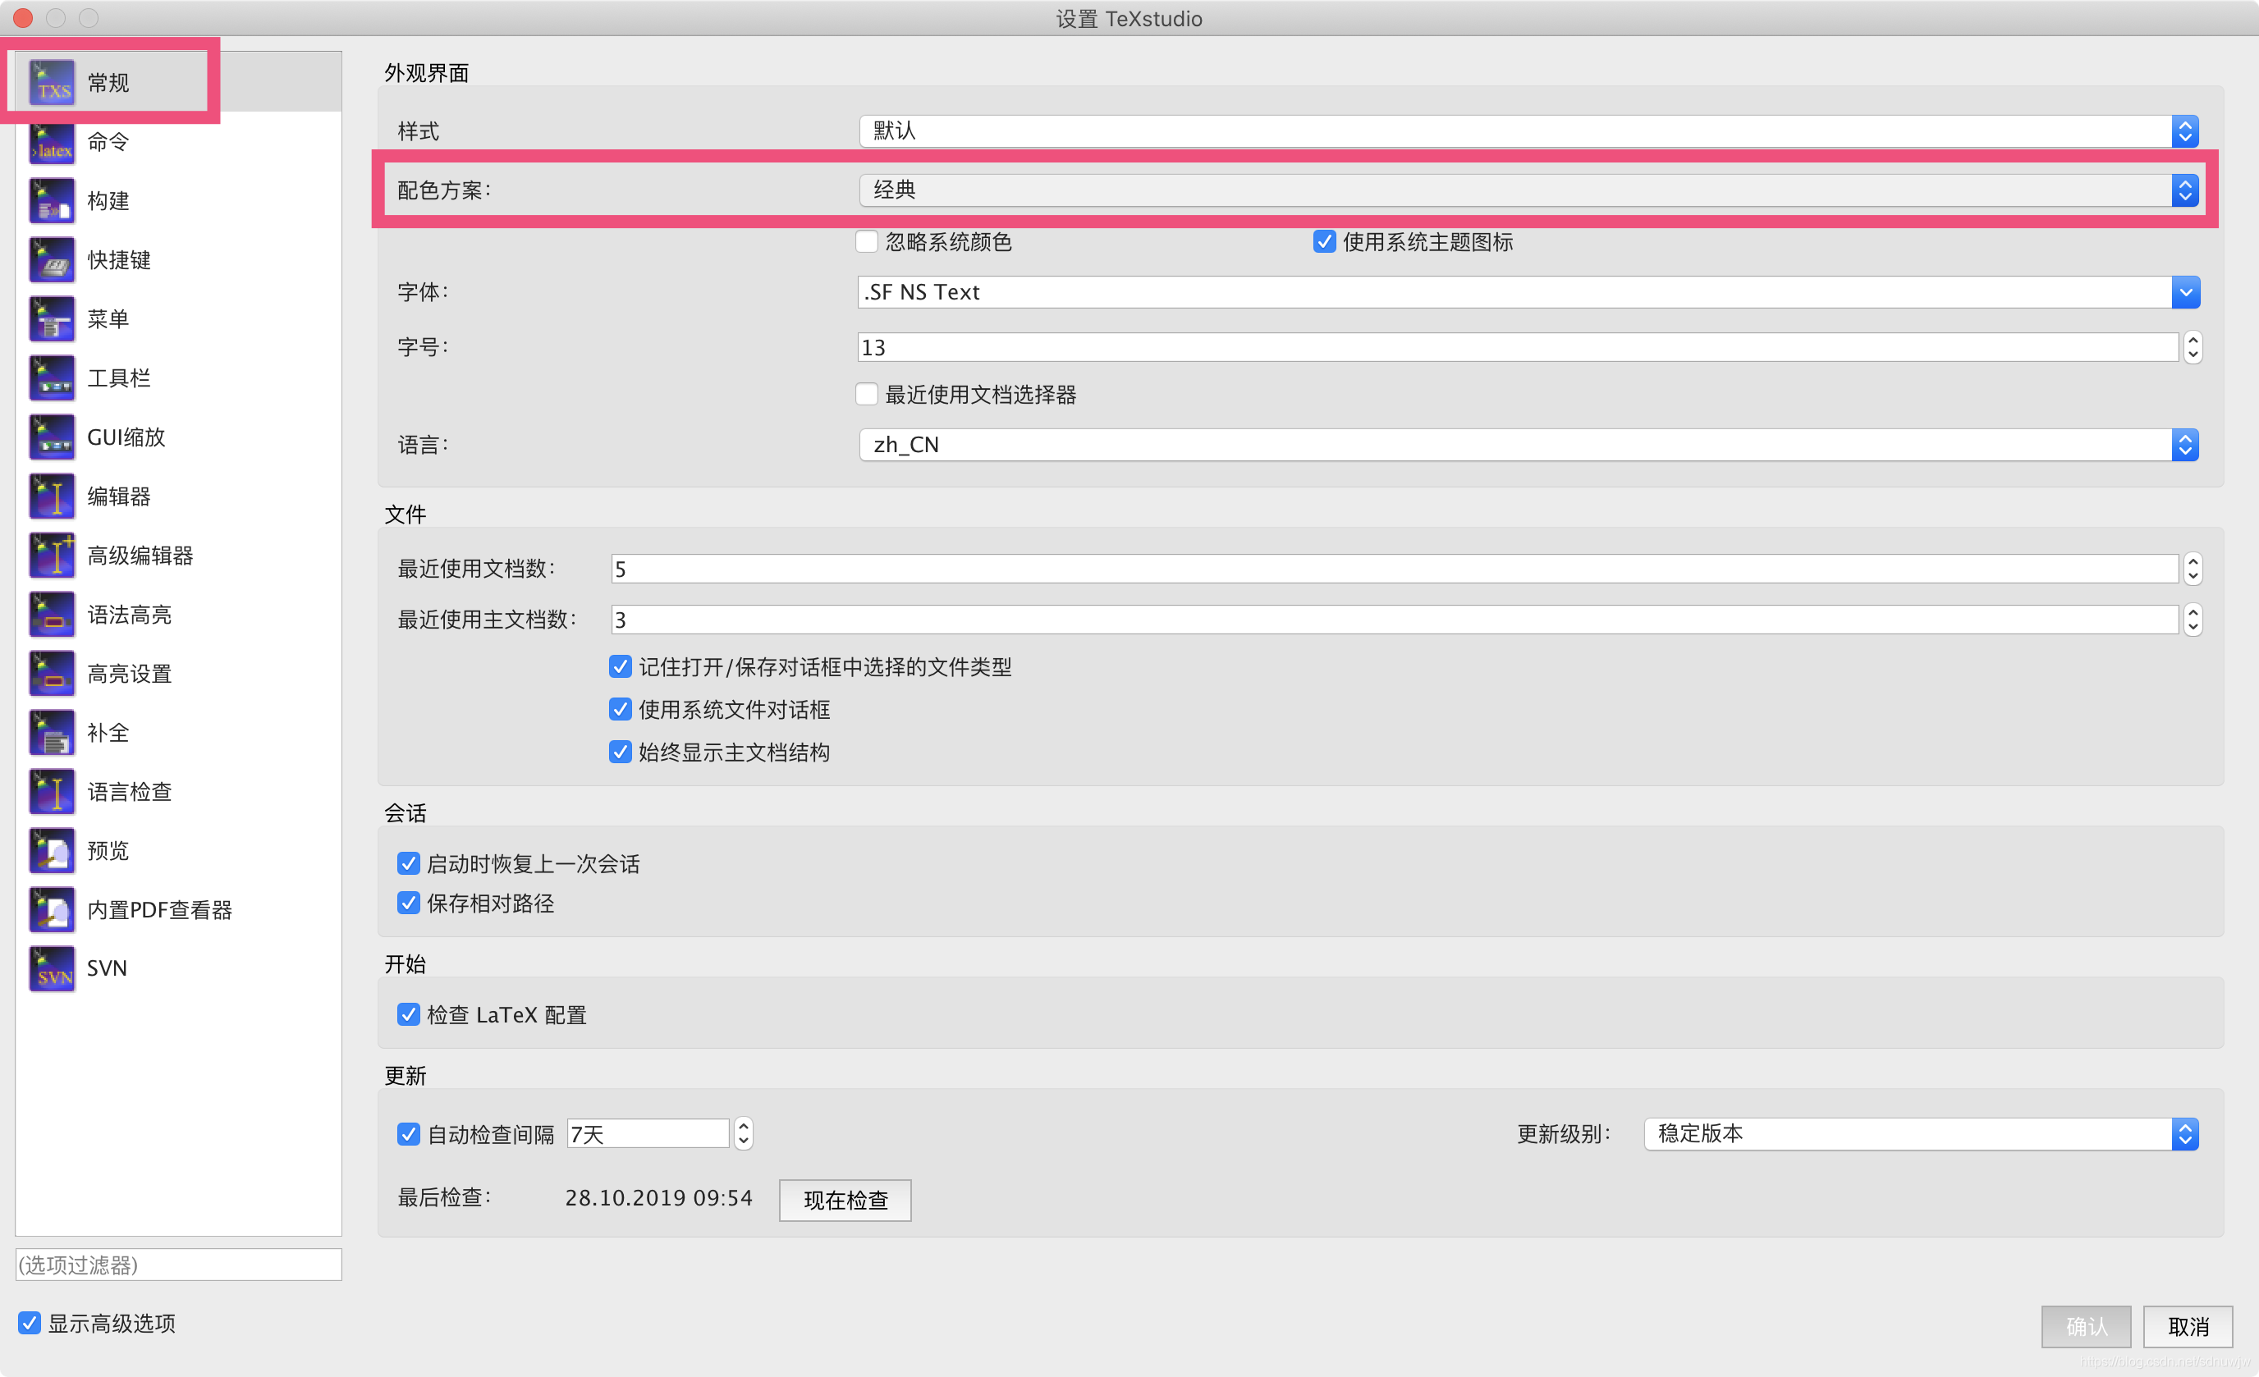The height and width of the screenshot is (1377, 2259).
Task: Click the 语言检查 icon
Action: click(53, 792)
